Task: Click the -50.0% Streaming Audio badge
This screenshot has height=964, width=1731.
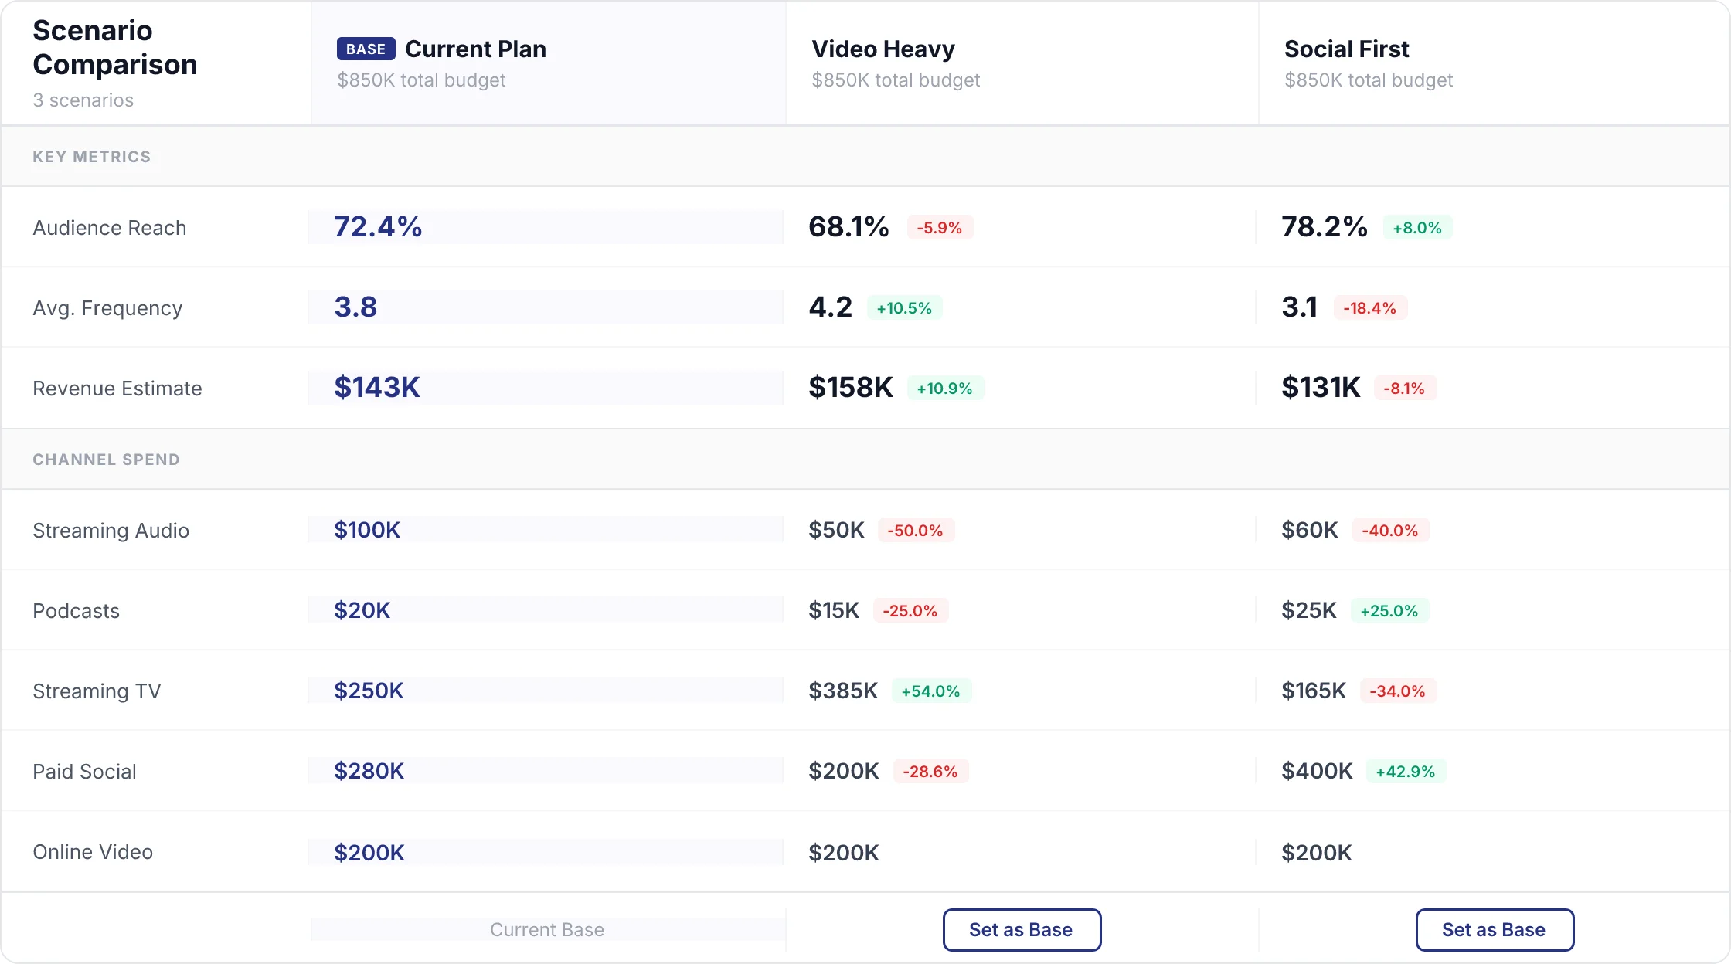Action: click(915, 531)
